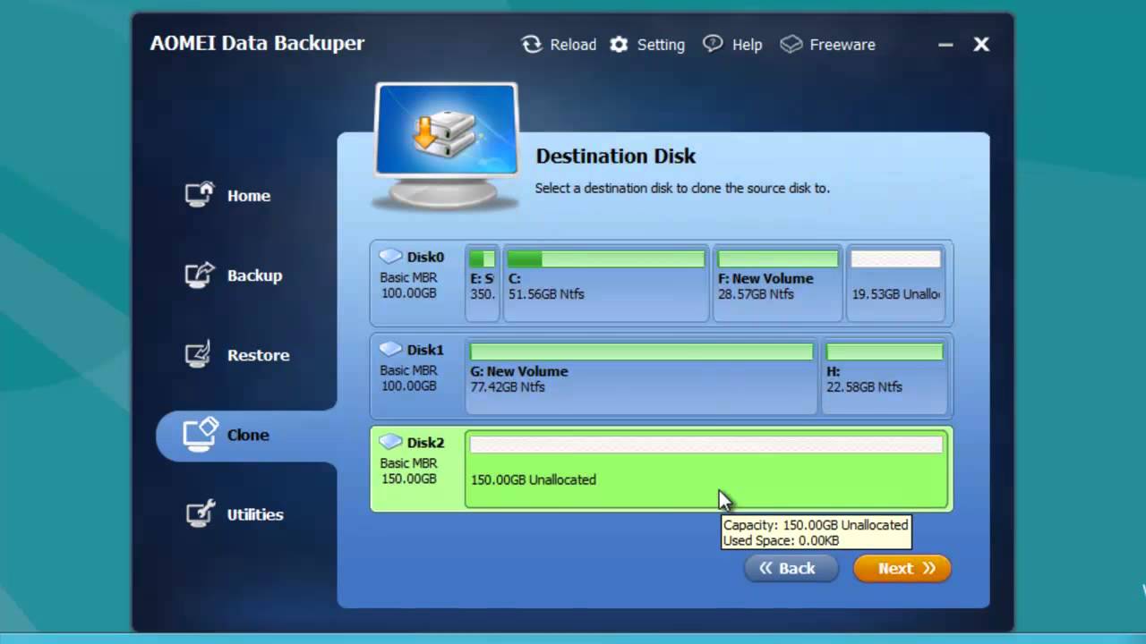Go Back to the previous step
The width and height of the screenshot is (1146, 644).
point(790,568)
